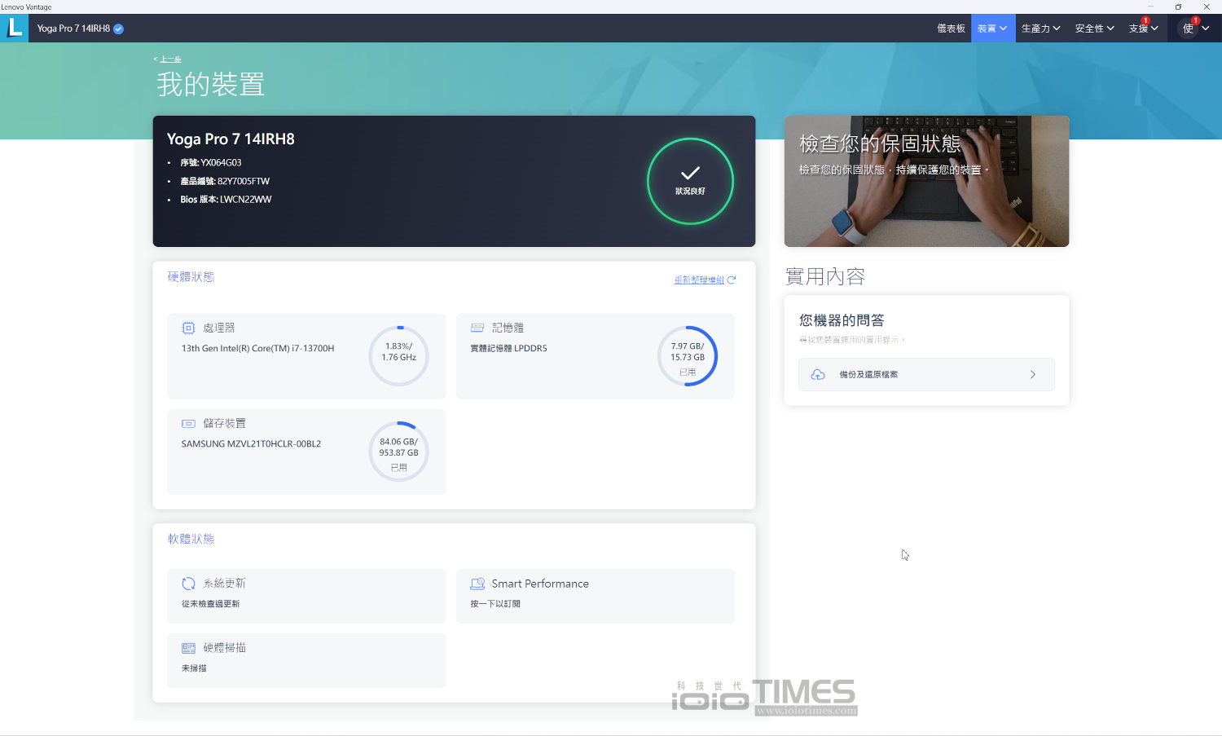Viewport: 1222px width, 736px height.
Task: Click the chevron arrow on 備份及還原檔案
Action: 1033,375
